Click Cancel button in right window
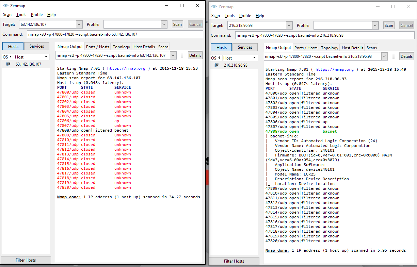This screenshot has height=267, width=417. tap(407, 26)
